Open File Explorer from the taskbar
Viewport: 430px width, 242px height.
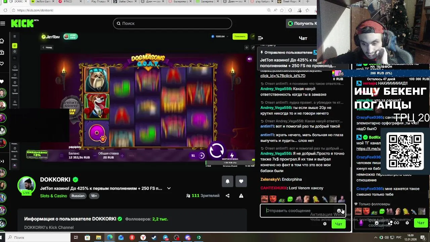(x=98, y=238)
